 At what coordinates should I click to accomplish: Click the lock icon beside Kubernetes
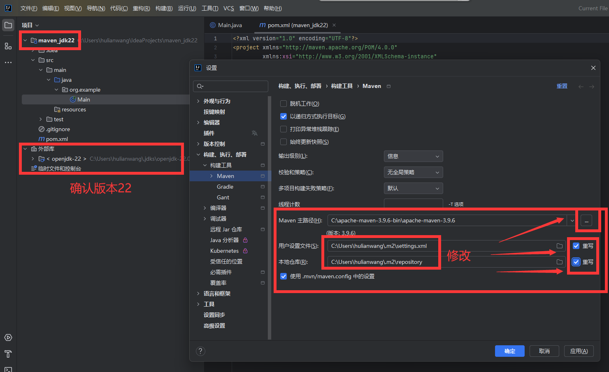[x=245, y=251]
